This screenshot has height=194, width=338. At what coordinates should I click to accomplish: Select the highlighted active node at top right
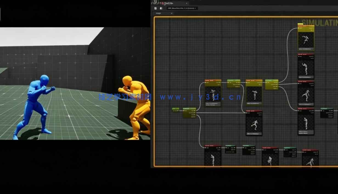[306, 38]
